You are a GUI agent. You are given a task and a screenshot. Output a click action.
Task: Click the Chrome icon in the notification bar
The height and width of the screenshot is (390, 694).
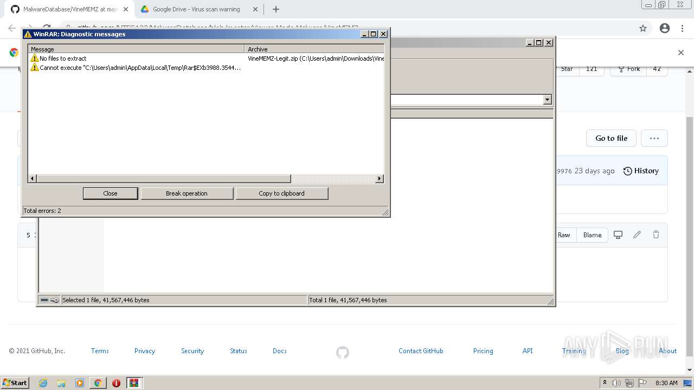[x=14, y=53]
